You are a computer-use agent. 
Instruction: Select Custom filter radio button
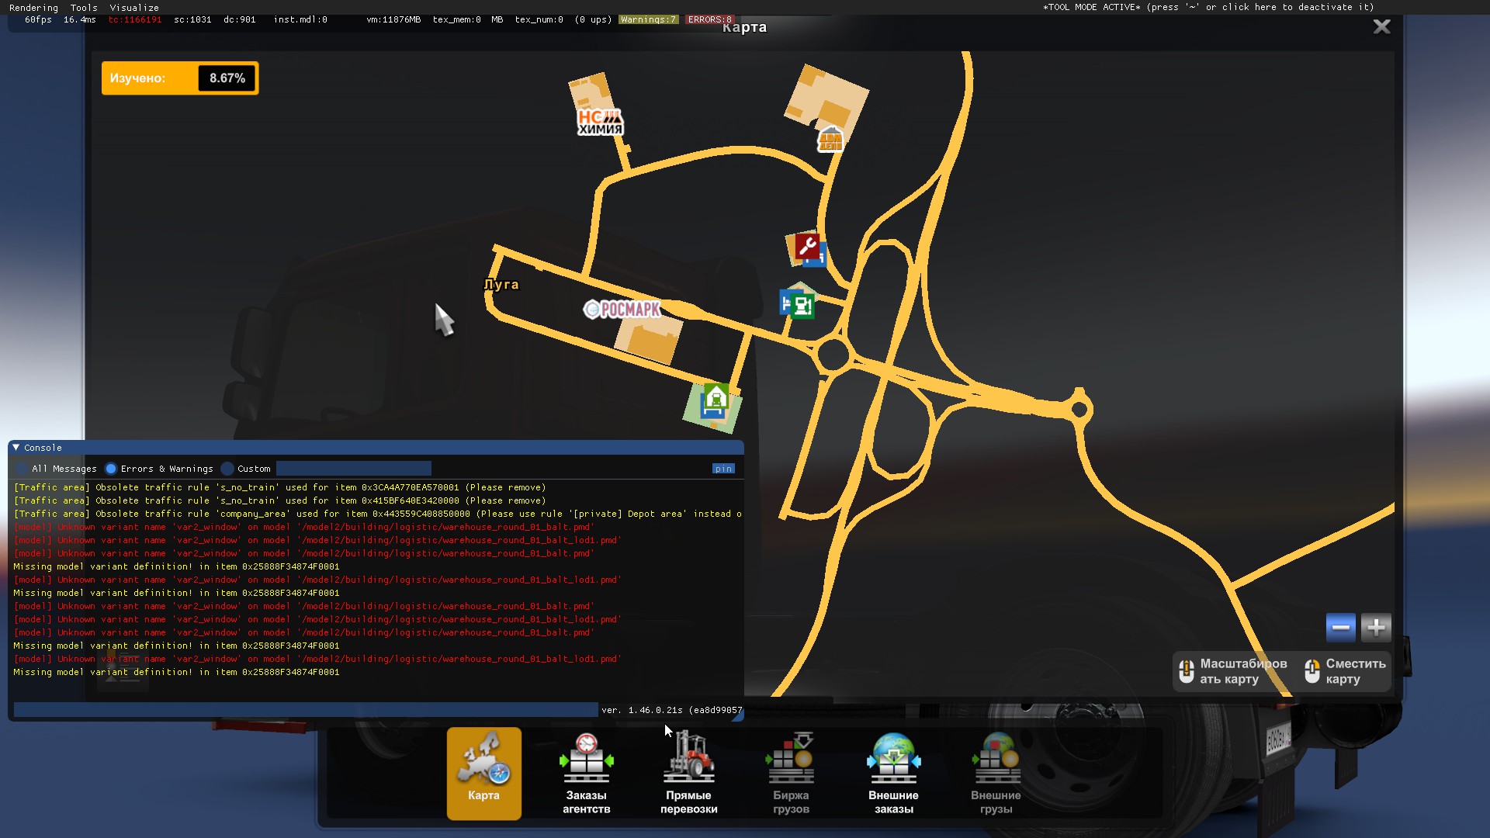[227, 469]
